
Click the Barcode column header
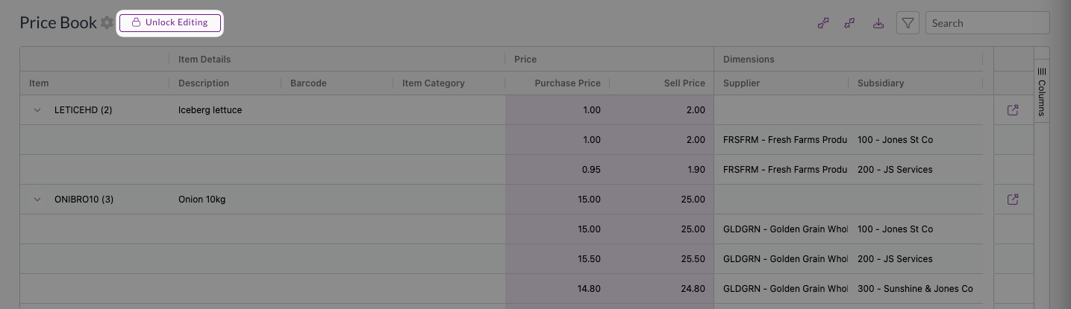point(308,83)
